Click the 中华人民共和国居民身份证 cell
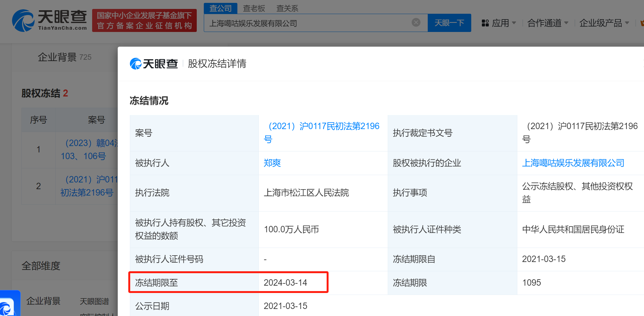Viewport: 644px width, 316px height. (580, 229)
